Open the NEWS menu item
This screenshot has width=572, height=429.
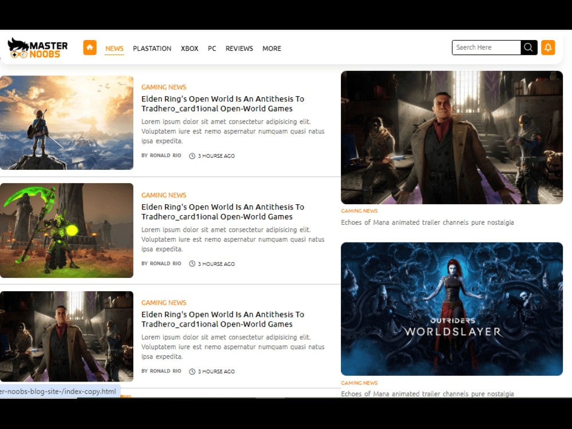(114, 49)
